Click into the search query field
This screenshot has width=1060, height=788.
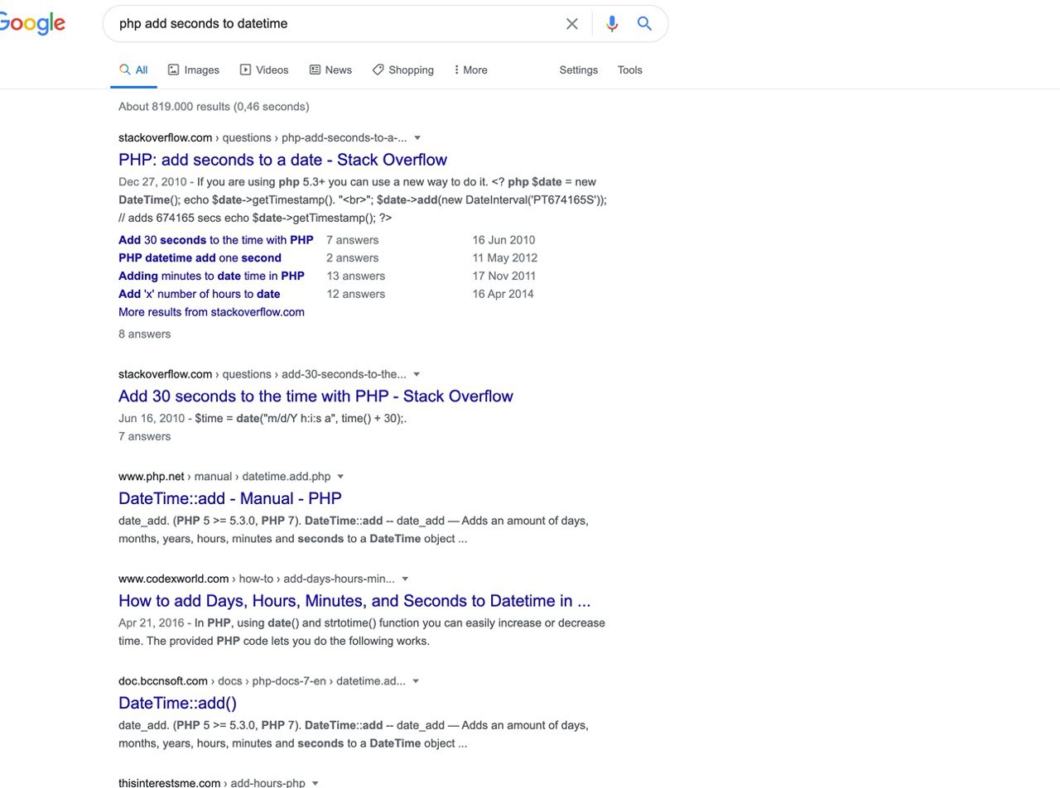tap(335, 24)
